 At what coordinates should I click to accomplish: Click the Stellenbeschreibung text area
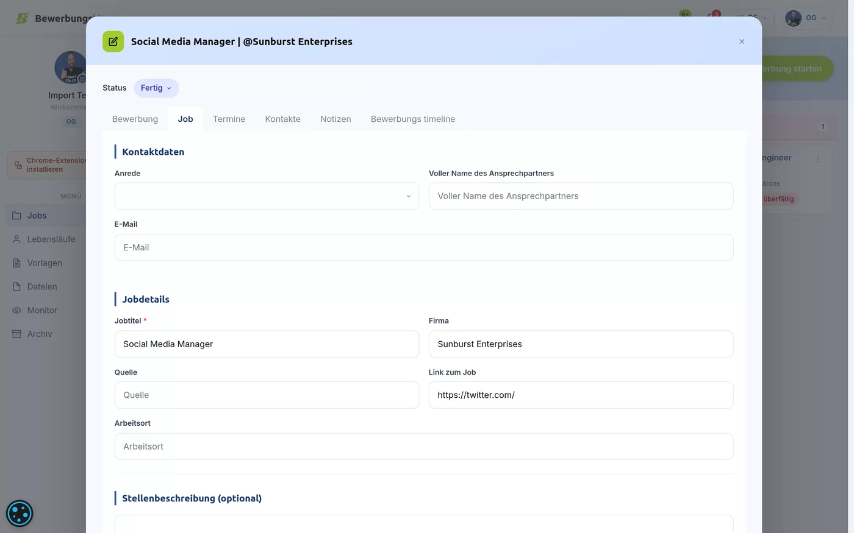pos(424,524)
